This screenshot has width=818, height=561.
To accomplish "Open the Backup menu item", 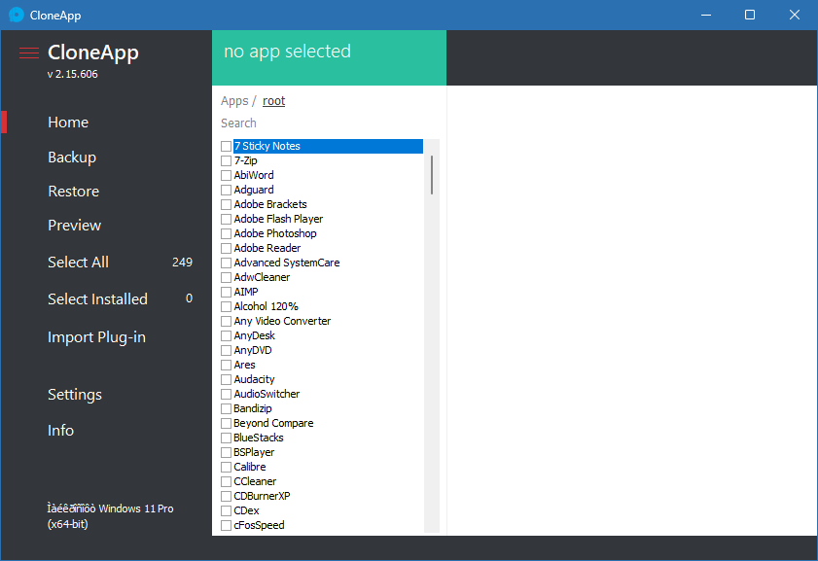I will pyautogui.click(x=72, y=157).
